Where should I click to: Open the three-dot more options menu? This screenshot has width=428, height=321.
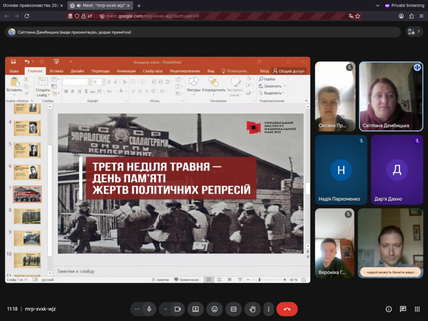point(269,309)
